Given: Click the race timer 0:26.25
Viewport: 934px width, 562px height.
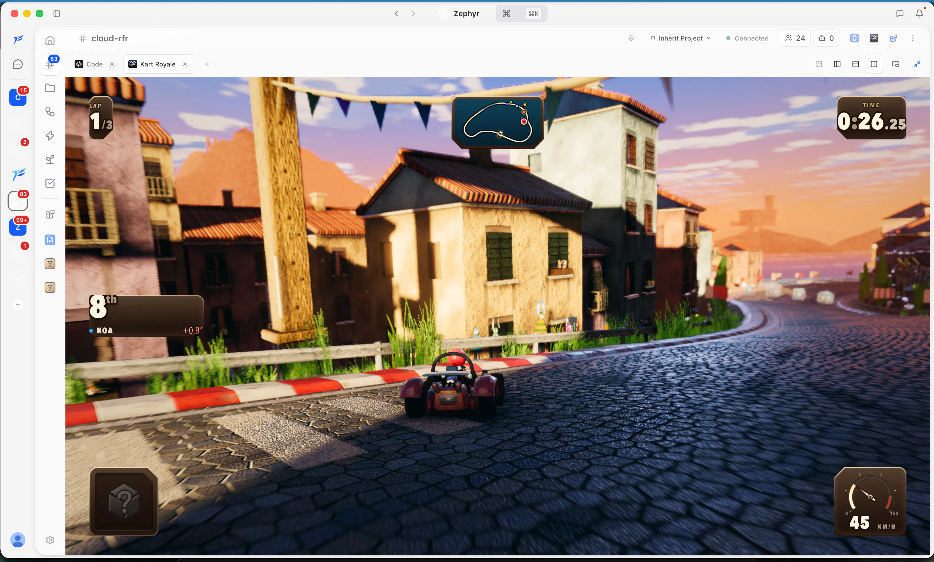Looking at the screenshot, I should click(x=872, y=118).
